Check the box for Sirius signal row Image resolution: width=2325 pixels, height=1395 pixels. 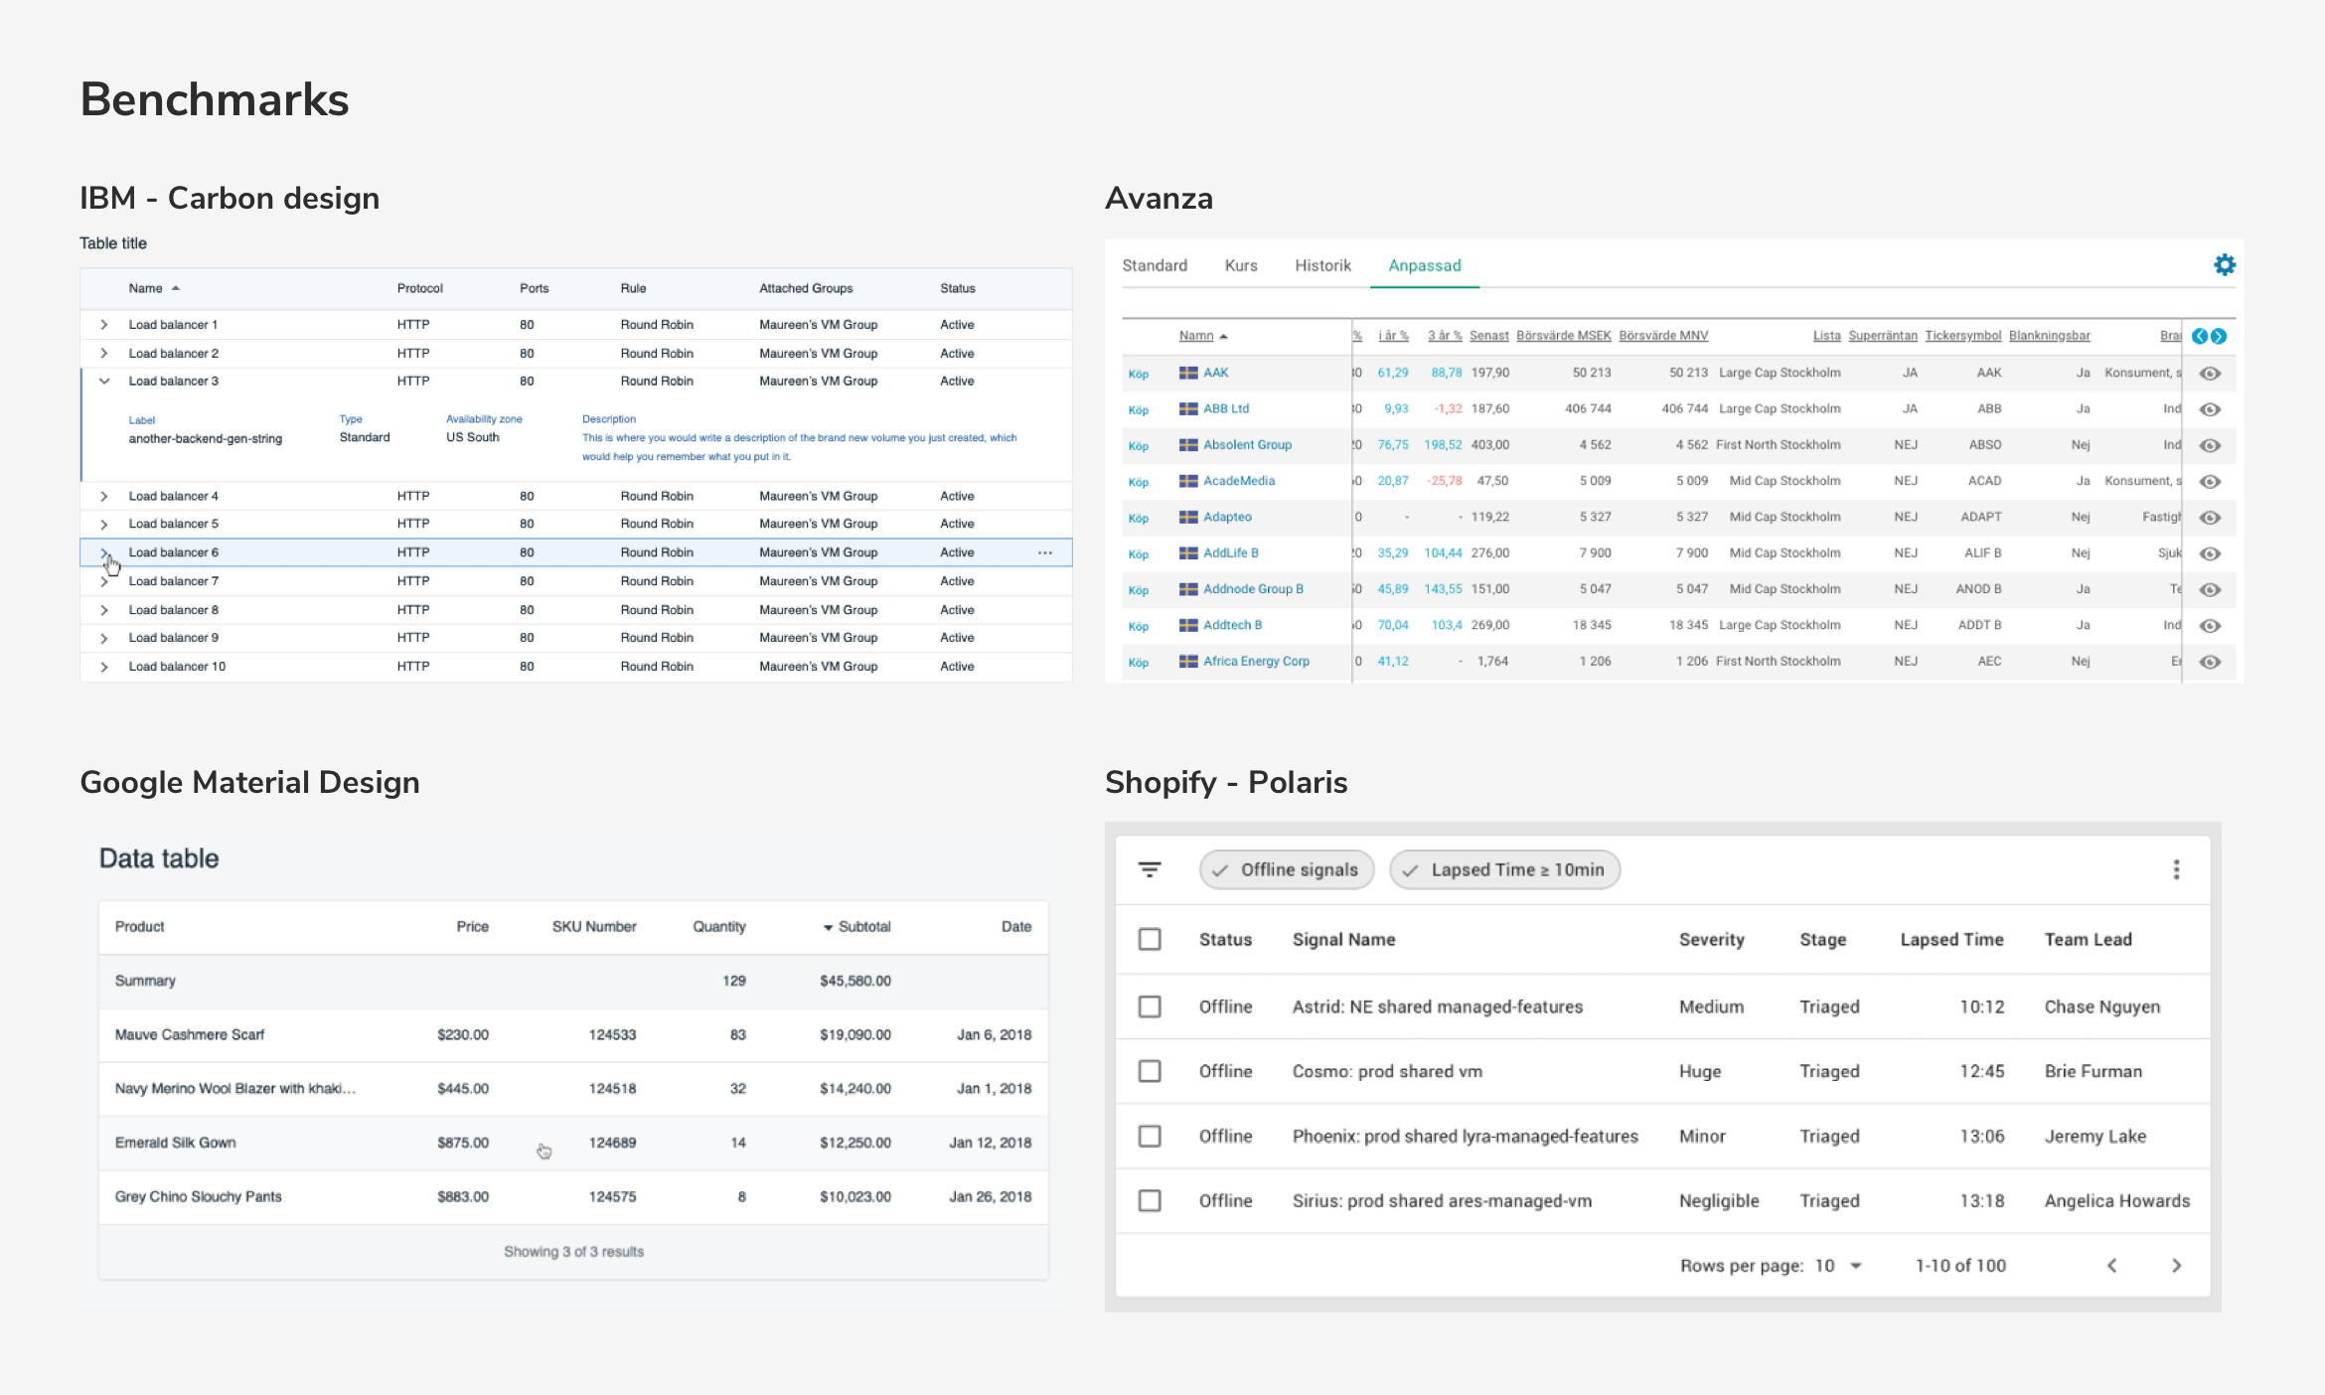[1150, 1200]
